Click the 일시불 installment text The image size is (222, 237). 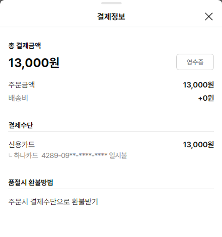point(118,155)
